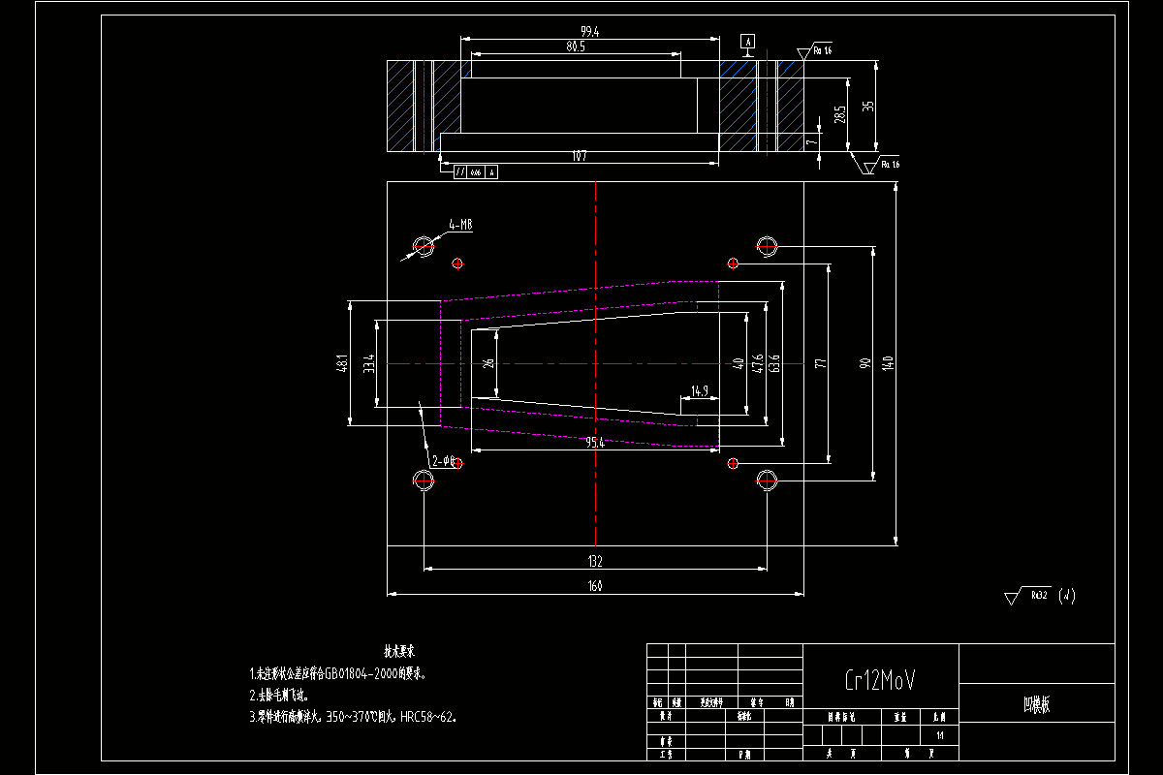Click the datum A box on the section
Screen dimensions: 1163x775
747,41
